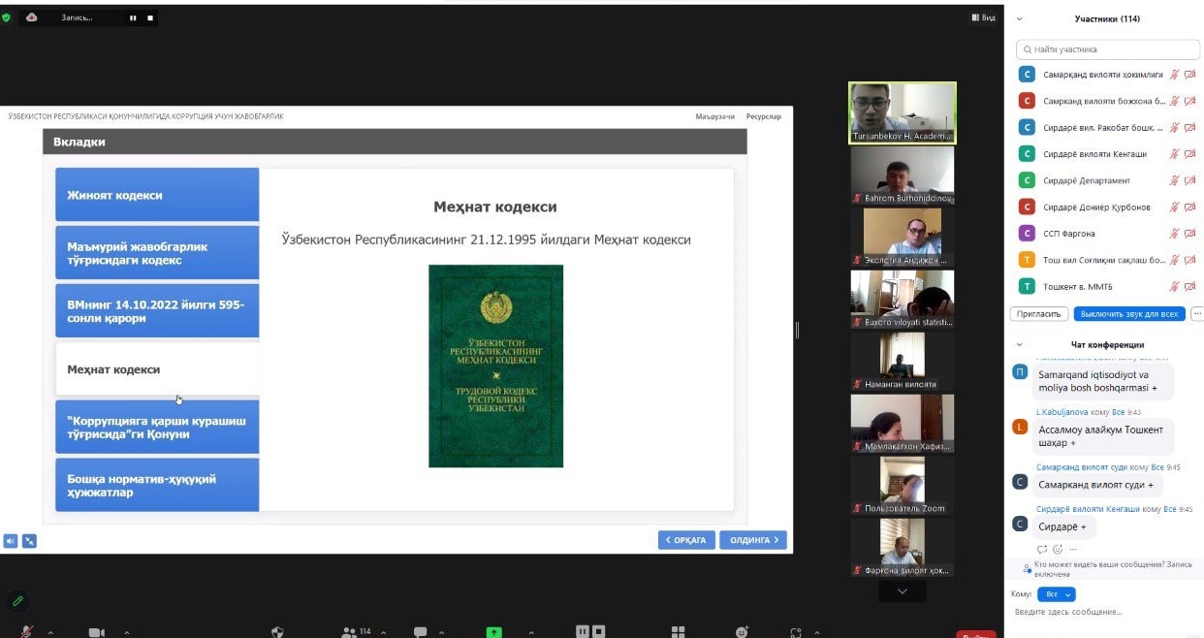Click the 'Найти участника' search field
This screenshot has width=1204, height=638.
1105,48
